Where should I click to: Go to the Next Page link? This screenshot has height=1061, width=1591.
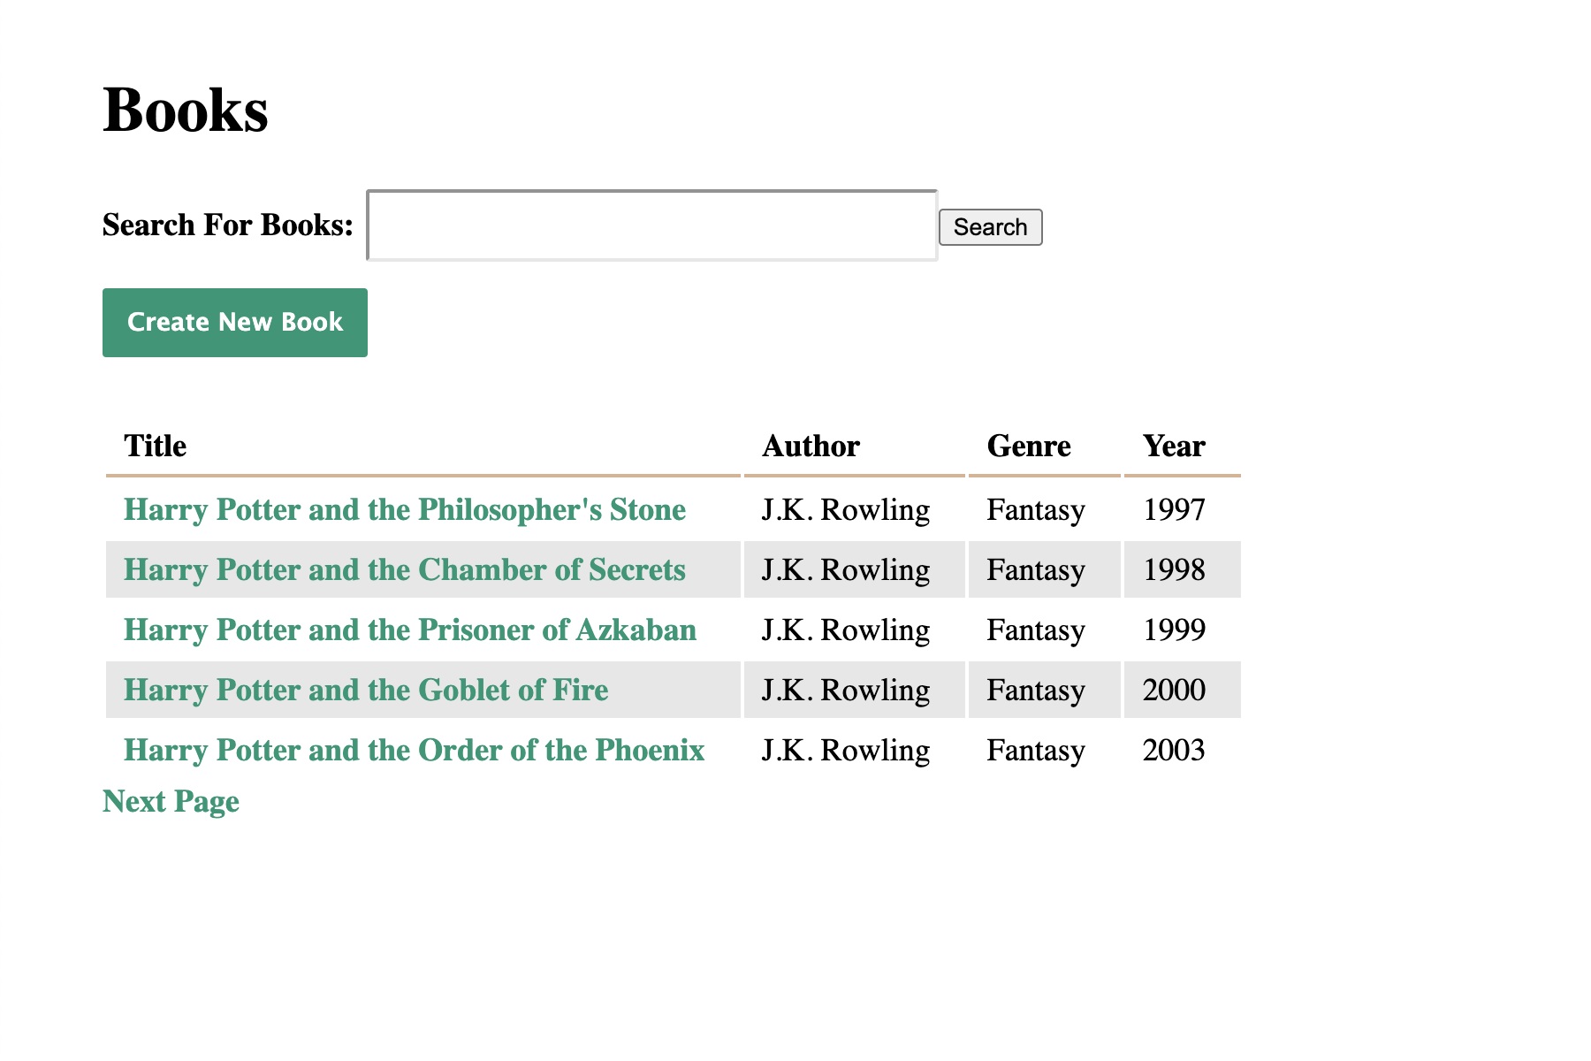pos(171,802)
